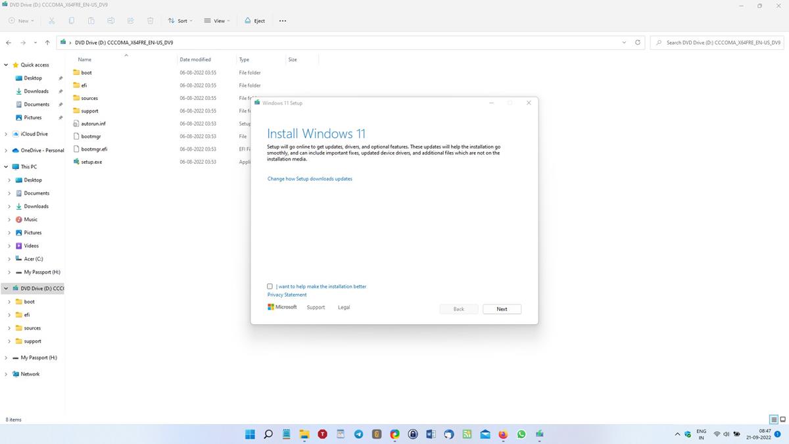Open the Start menu on taskbar
The height and width of the screenshot is (444, 789).
click(x=251, y=434)
